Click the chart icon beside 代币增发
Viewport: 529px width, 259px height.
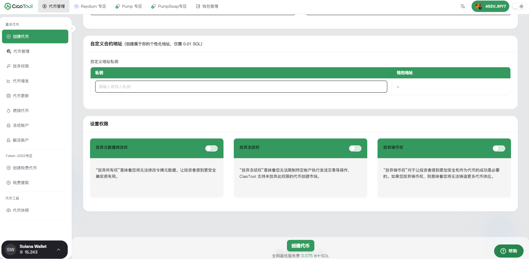[9, 81]
